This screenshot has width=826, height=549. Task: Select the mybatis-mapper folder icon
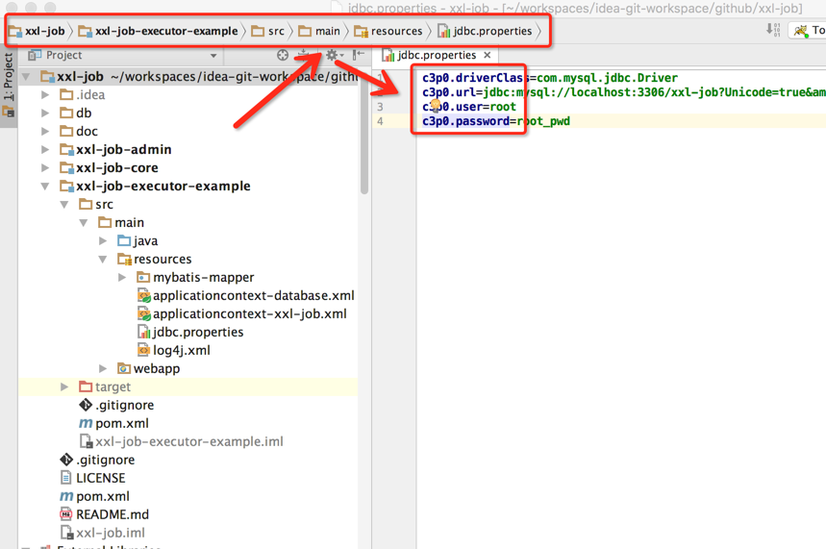[x=143, y=277]
